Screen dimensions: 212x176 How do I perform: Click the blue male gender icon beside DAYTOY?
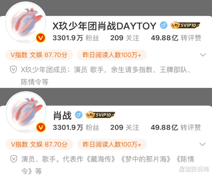tap(164, 25)
